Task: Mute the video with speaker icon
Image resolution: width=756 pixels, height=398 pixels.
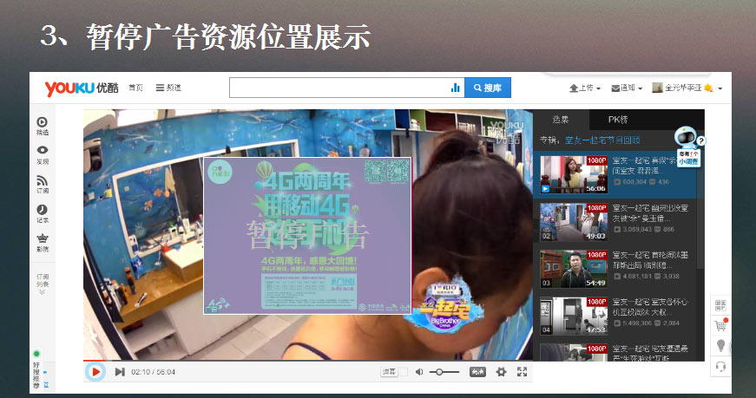Action: [419, 372]
